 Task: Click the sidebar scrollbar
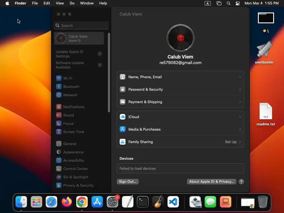tap(109, 72)
